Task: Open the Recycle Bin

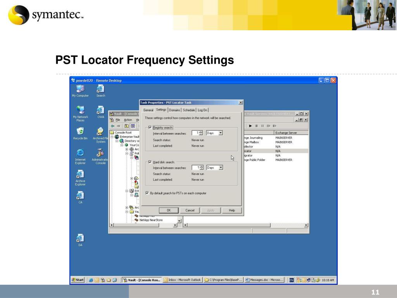Action: point(80,133)
